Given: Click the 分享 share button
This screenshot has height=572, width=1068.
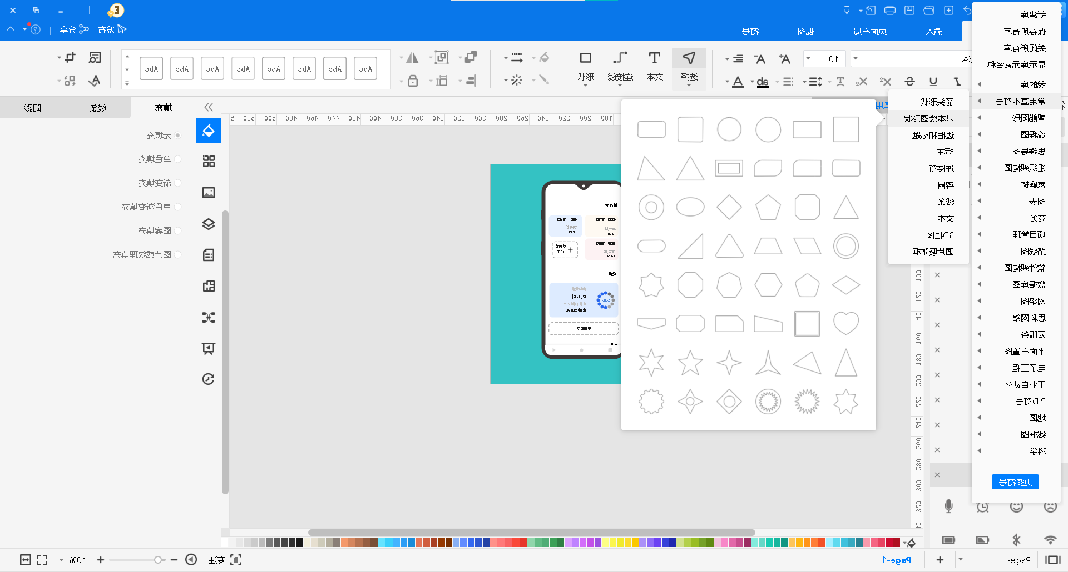Looking at the screenshot, I should (74, 29).
